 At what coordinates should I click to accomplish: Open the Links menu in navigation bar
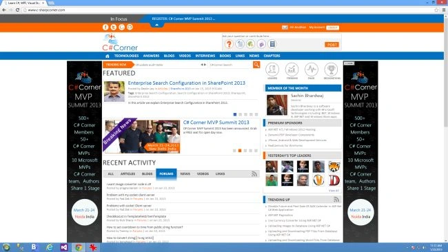[240, 56]
